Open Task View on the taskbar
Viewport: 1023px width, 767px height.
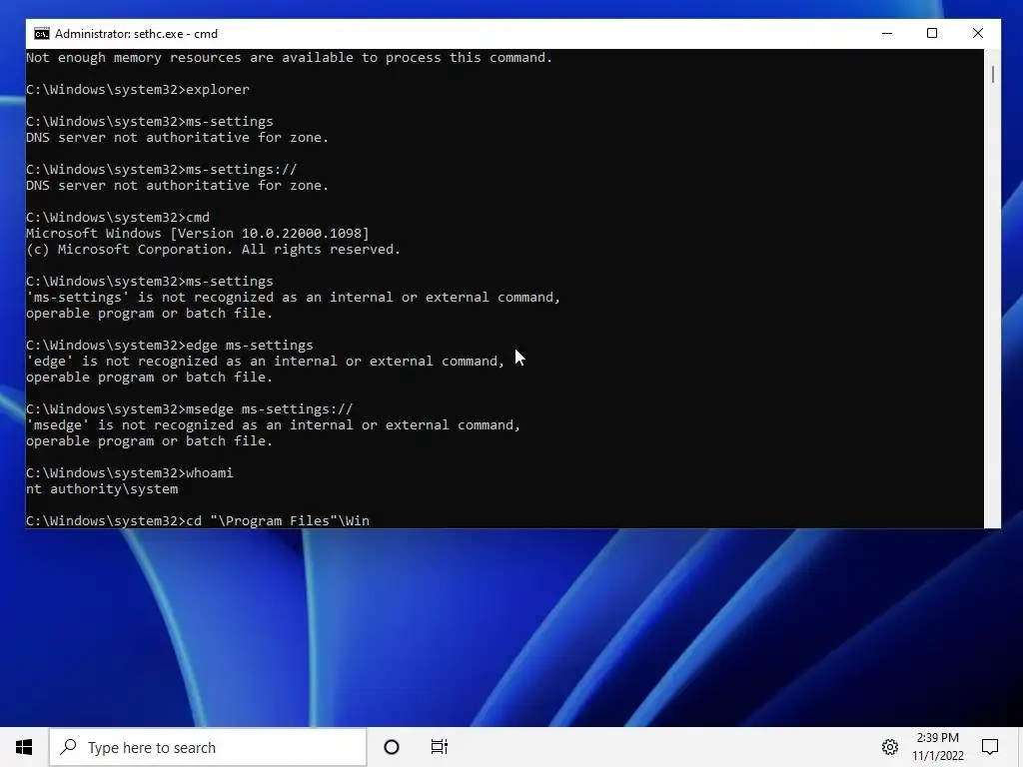(x=440, y=747)
